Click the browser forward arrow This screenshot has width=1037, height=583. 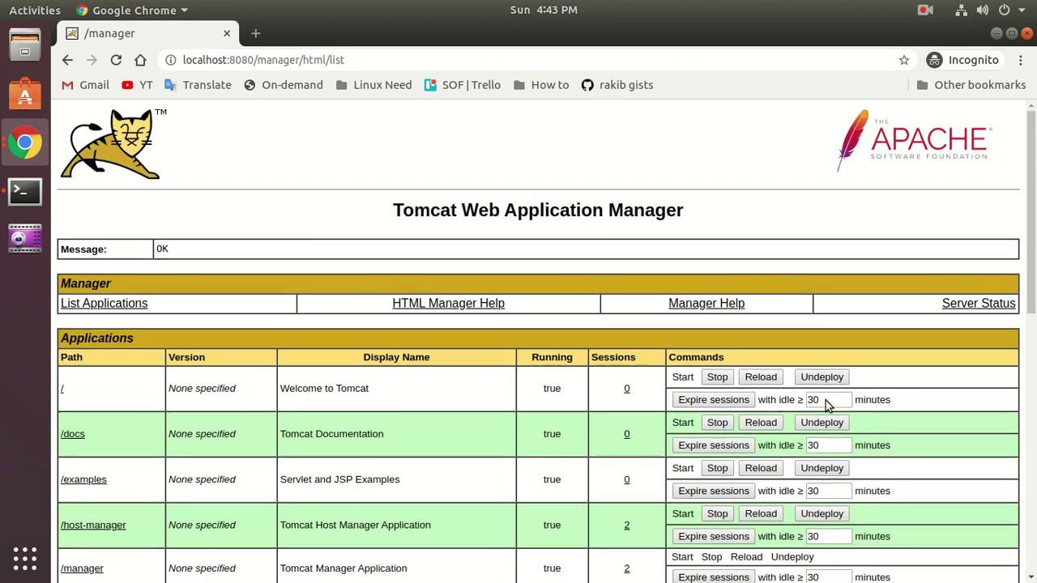(x=92, y=60)
